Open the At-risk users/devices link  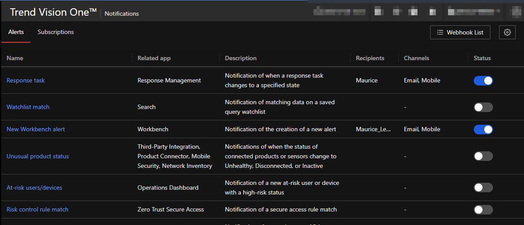[x=34, y=188]
